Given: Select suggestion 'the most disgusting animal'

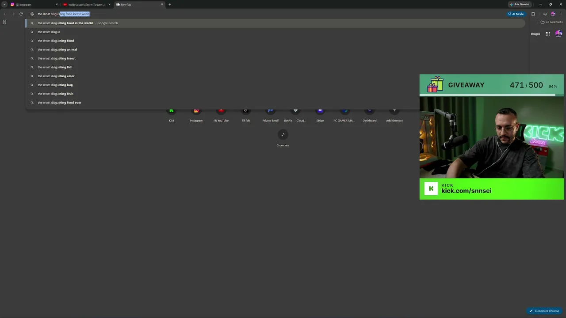Looking at the screenshot, I should point(275,49).
